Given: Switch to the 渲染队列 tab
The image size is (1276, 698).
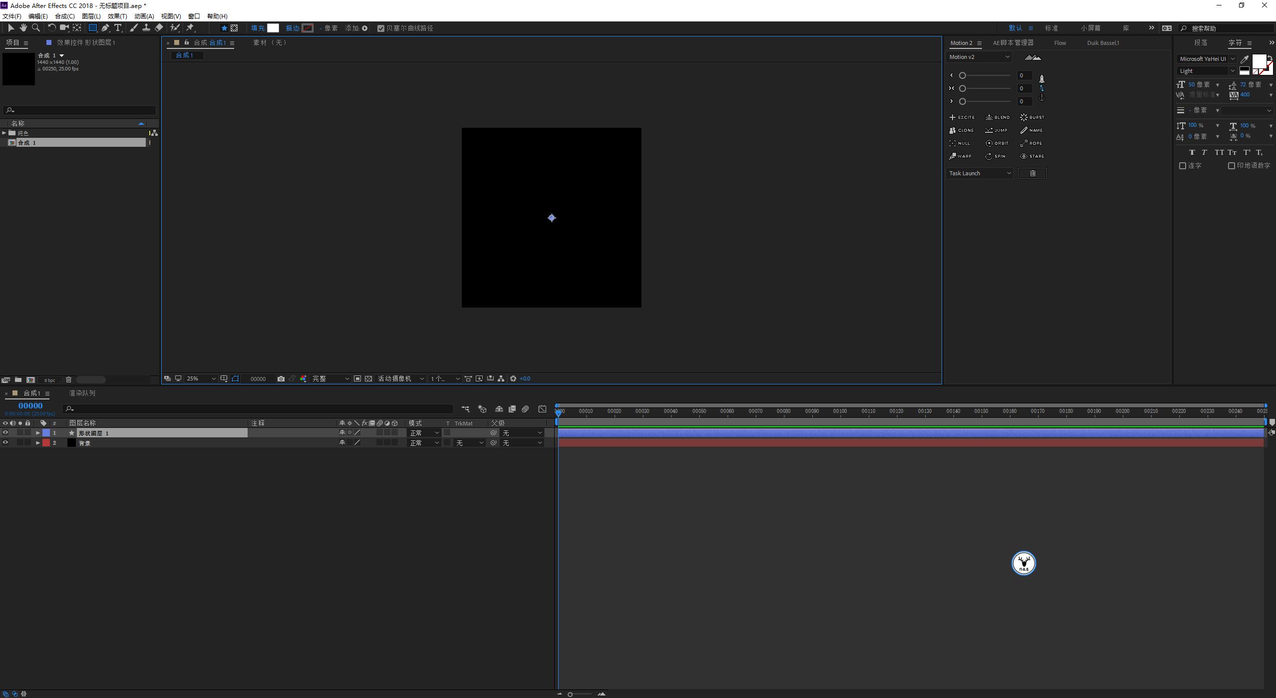Looking at the screenshot, I should tap(82, 393).
